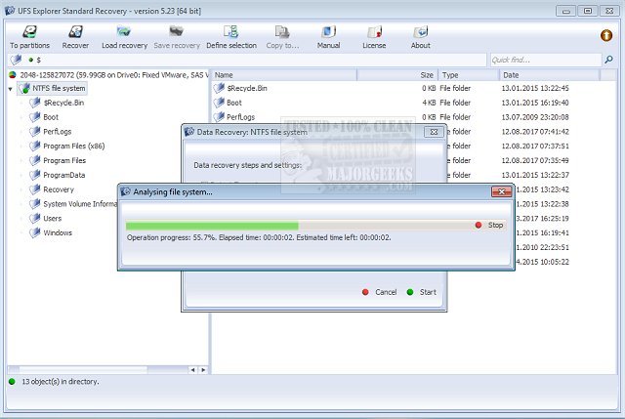Click the path bar folder icon
625x419 pixels.
click(x=17, y=60)
